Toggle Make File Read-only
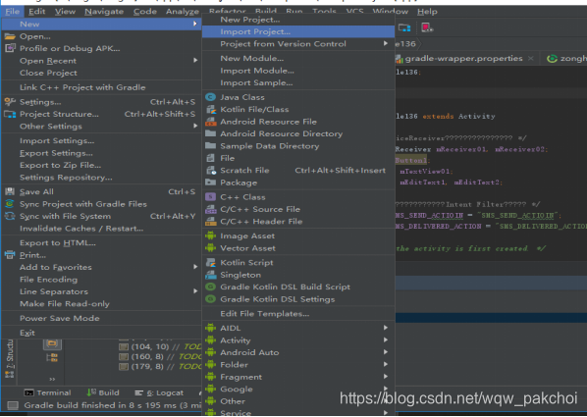 point(101,304)
